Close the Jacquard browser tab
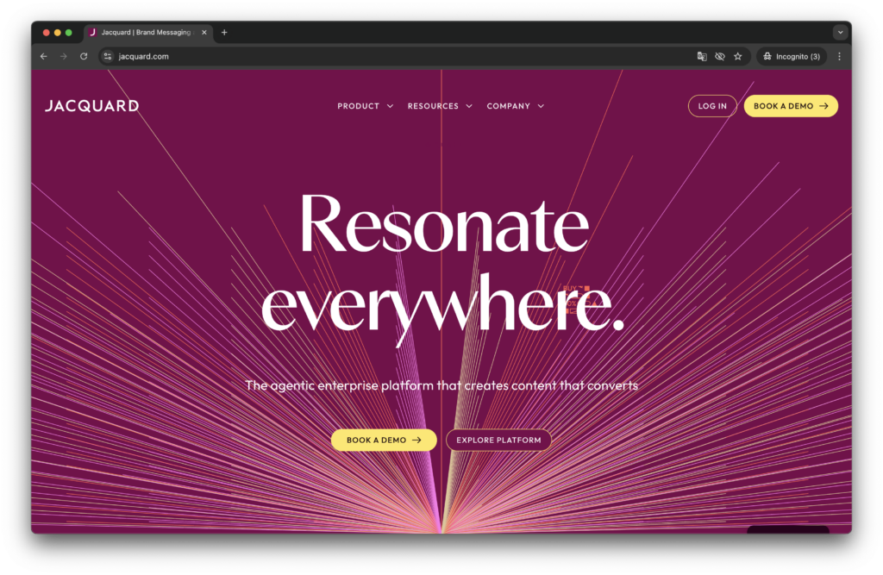 point(204,33)
